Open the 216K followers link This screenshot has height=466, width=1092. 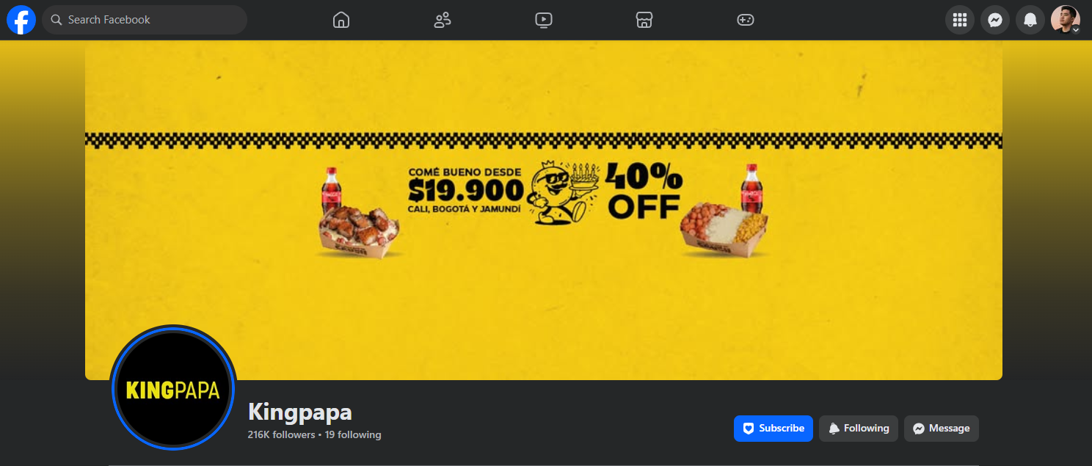[x=282, y=434]
